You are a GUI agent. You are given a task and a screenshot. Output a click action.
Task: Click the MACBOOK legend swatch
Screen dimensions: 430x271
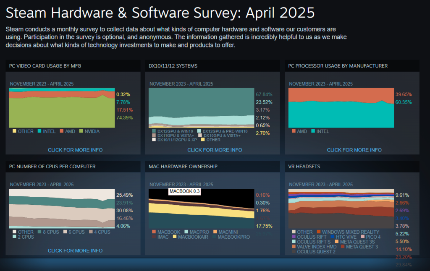[x=154, y=232]
